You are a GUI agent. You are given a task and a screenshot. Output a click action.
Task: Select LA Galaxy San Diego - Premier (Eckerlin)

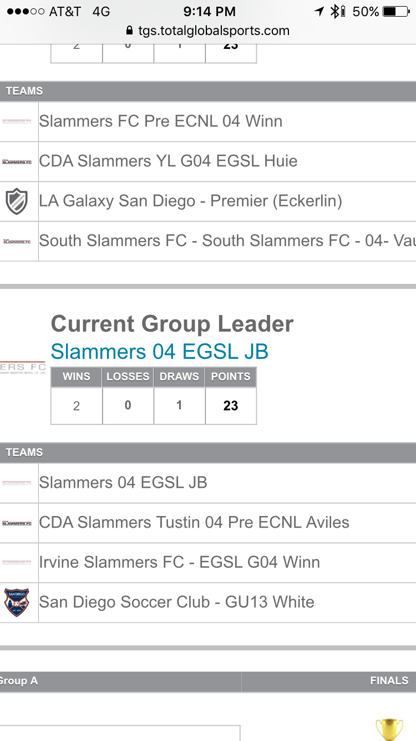[x=190, y=201]
